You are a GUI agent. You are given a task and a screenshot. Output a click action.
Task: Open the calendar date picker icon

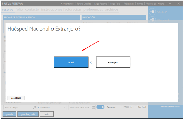93,107
